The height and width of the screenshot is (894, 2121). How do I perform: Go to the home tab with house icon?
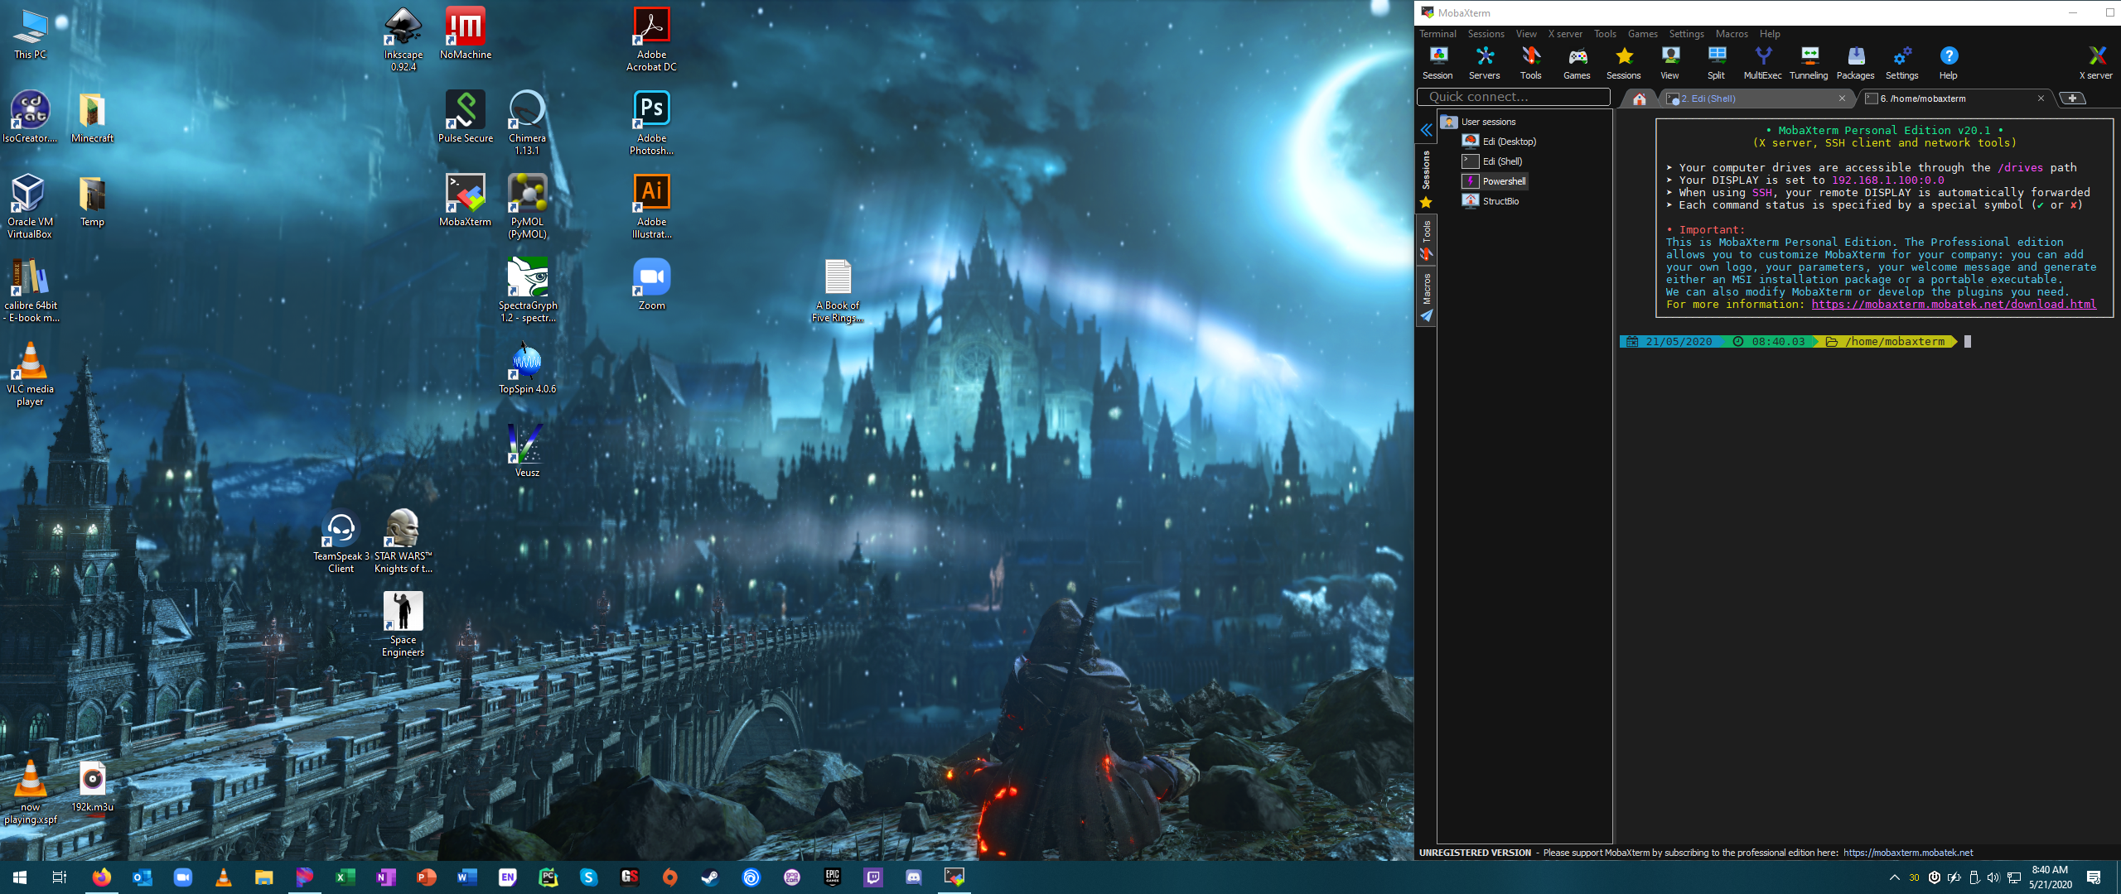click(x=1639, y=99)
